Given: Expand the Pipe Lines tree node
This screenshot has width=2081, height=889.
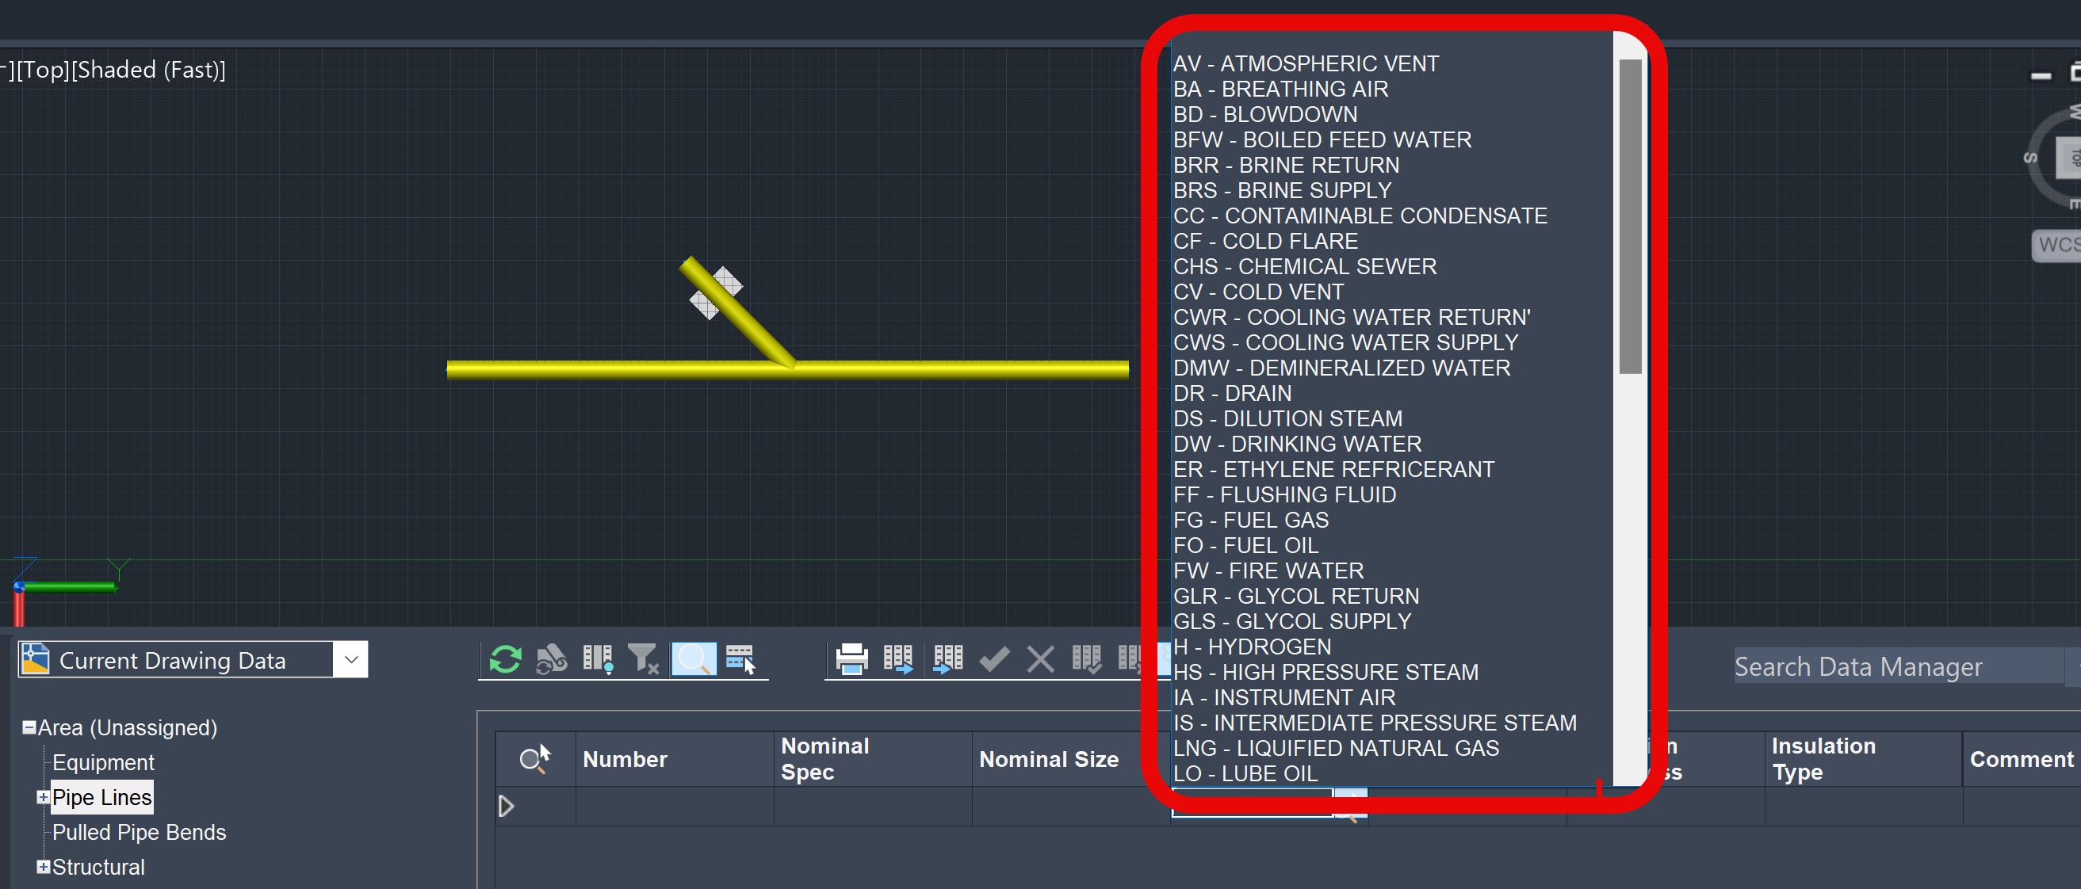Looking at the screenshot, I should pos(43,797).
